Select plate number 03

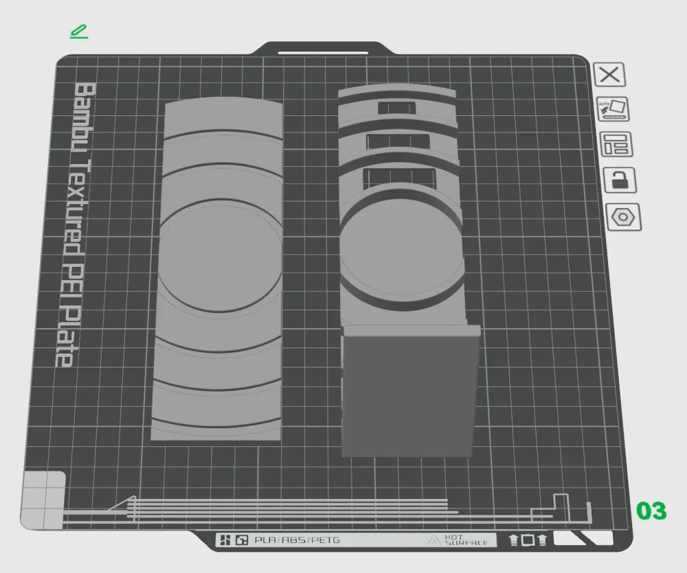(651, 512)
